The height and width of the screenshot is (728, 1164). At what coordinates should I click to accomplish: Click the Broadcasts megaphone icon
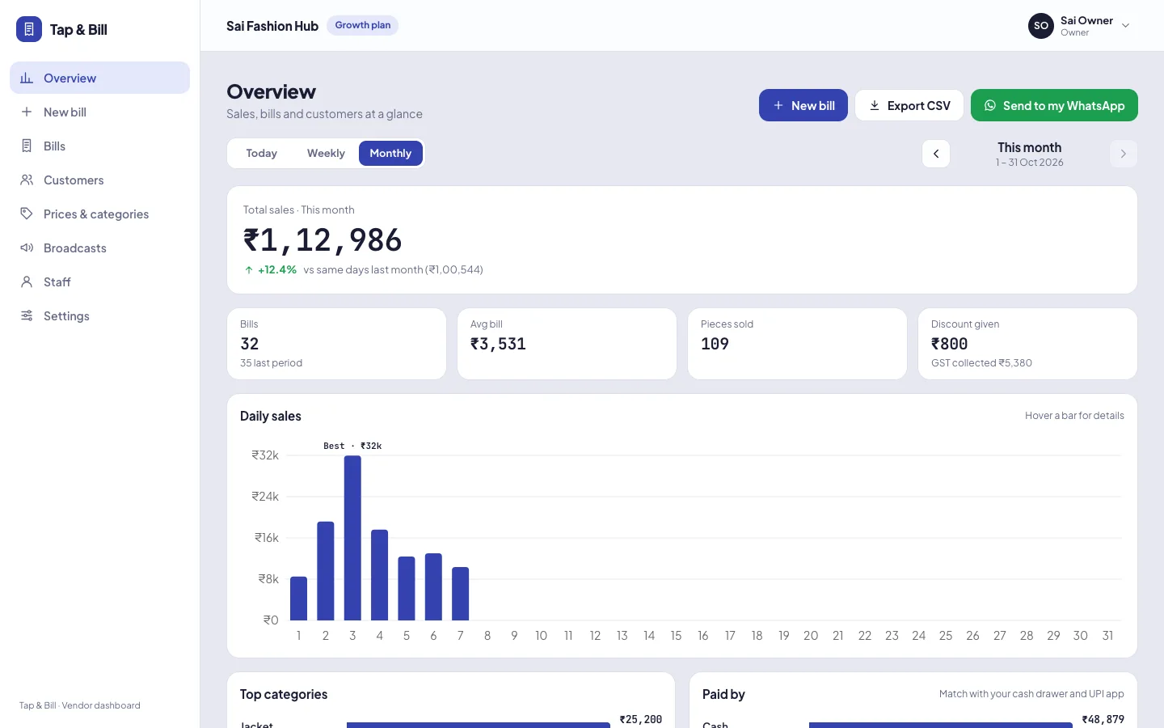coord(27,248)
